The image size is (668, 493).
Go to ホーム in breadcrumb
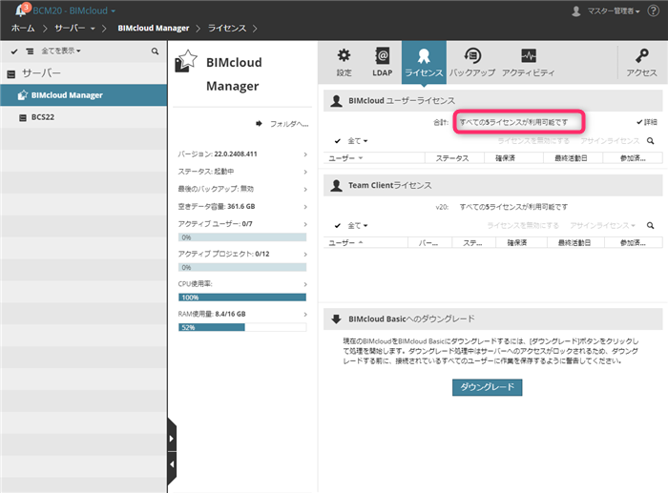pos(23,29)
